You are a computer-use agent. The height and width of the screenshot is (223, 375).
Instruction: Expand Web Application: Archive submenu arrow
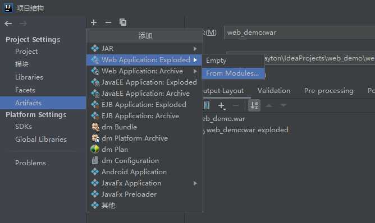(x=195, y=71)
